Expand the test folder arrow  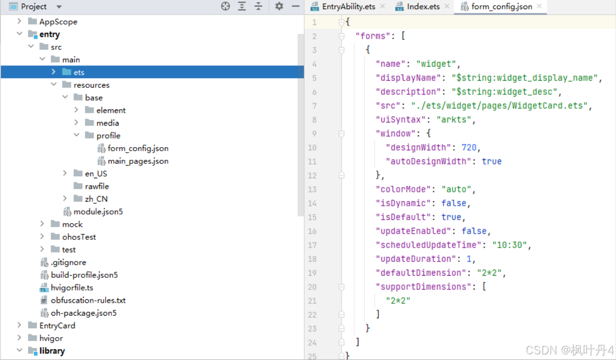tap(42, 249)
